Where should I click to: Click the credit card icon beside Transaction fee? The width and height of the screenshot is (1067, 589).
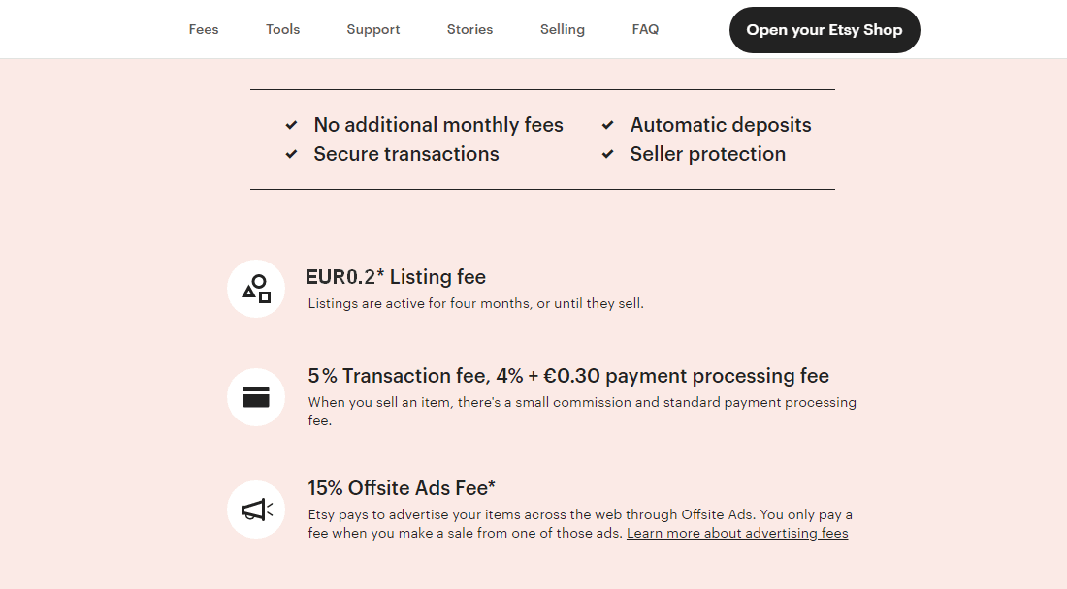coord(256,397)
